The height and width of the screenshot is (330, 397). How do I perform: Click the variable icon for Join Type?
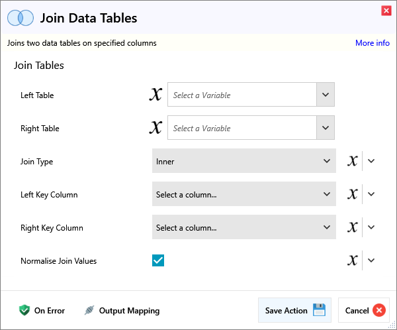coord(353,161)
